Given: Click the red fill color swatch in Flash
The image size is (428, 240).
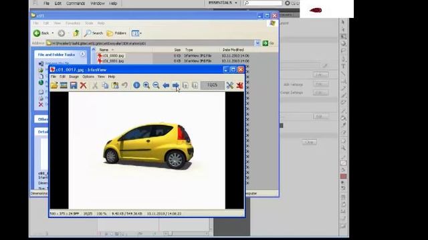Looking at the screenshot, I should (x=343, y=176).
